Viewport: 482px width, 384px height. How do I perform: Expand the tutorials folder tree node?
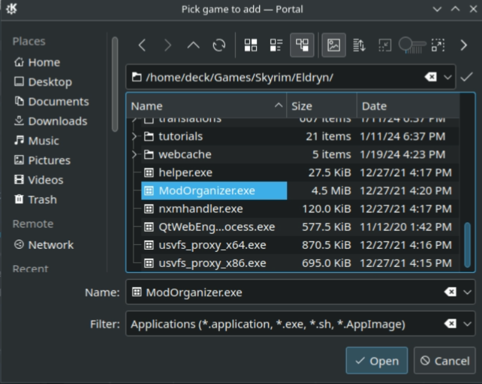coord(134,136)
